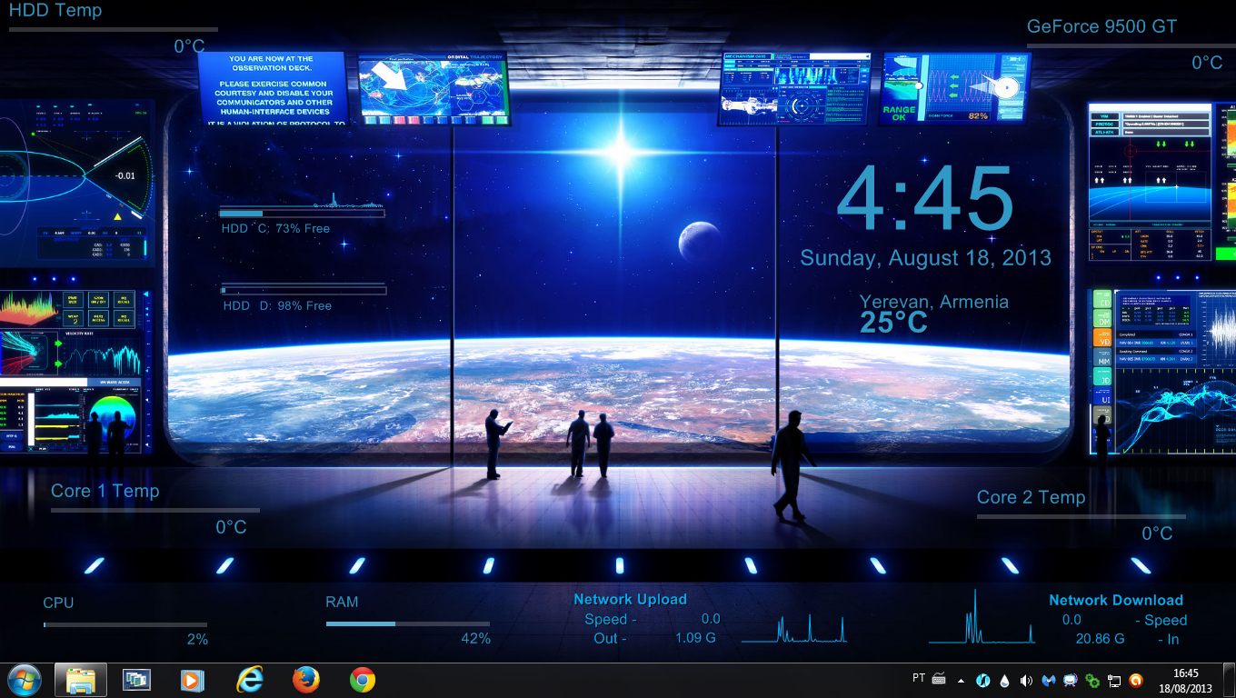The width and height of the screenshot is (1236, 698).
Task: Click the smiling TV face tray icon
Action: coord(1070,680)
